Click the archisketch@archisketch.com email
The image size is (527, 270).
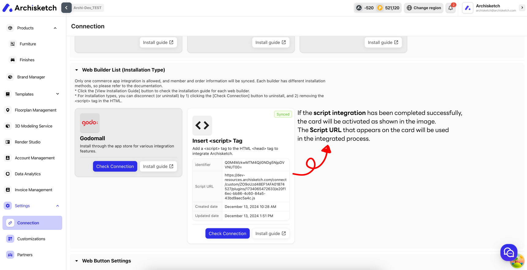pyautogui.click(x=496, y=11)
